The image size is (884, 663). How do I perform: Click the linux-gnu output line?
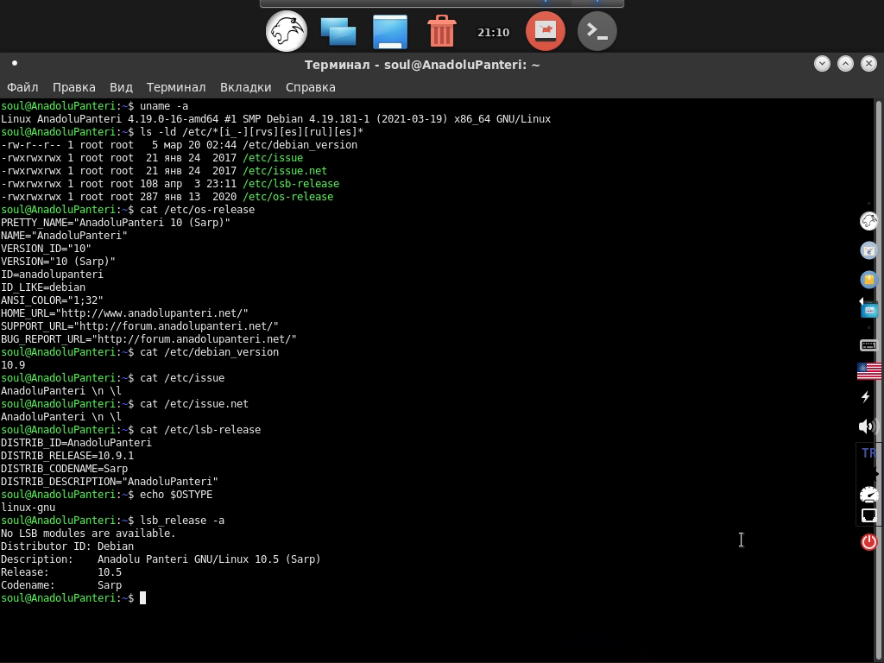point(28,508)
